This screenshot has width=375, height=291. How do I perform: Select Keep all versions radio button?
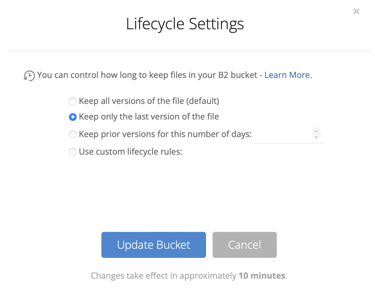73,101
